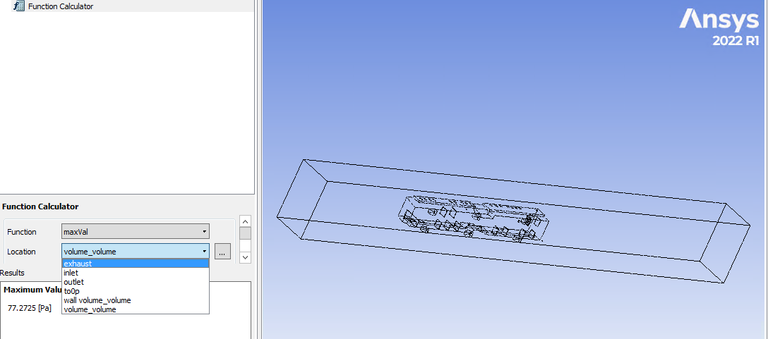Choose to0p from the location list
Image resolution: width=768 pixels, height=339 pixels.
[x=136, y=291]
